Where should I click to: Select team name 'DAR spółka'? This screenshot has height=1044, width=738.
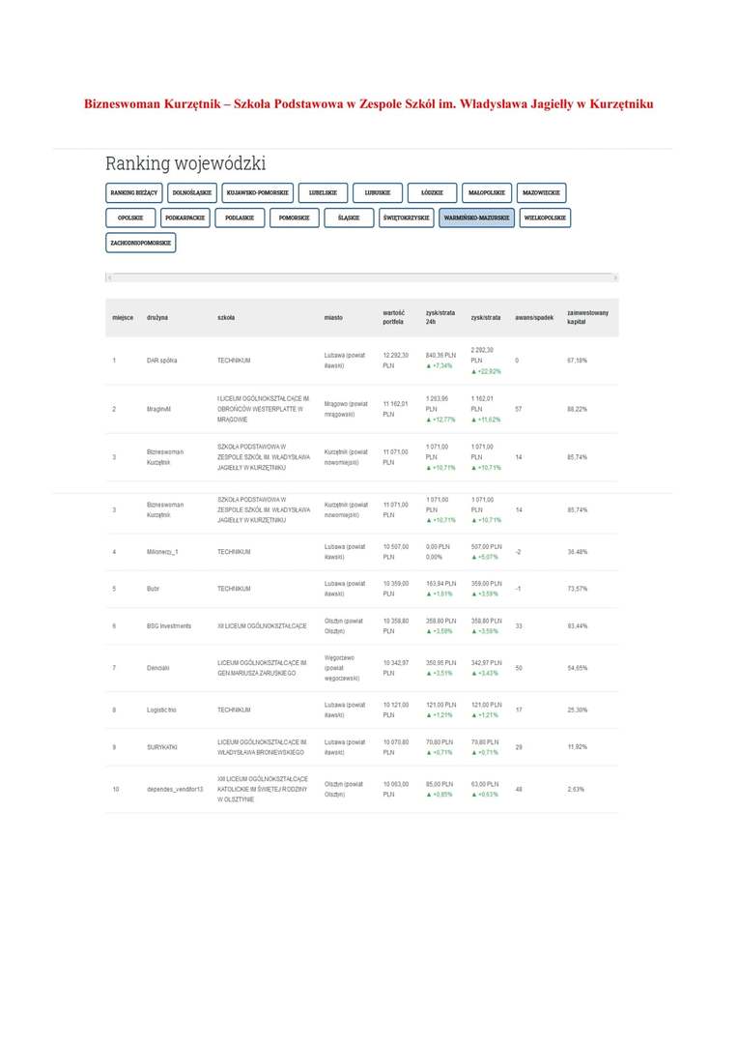[x=161, y=361]
